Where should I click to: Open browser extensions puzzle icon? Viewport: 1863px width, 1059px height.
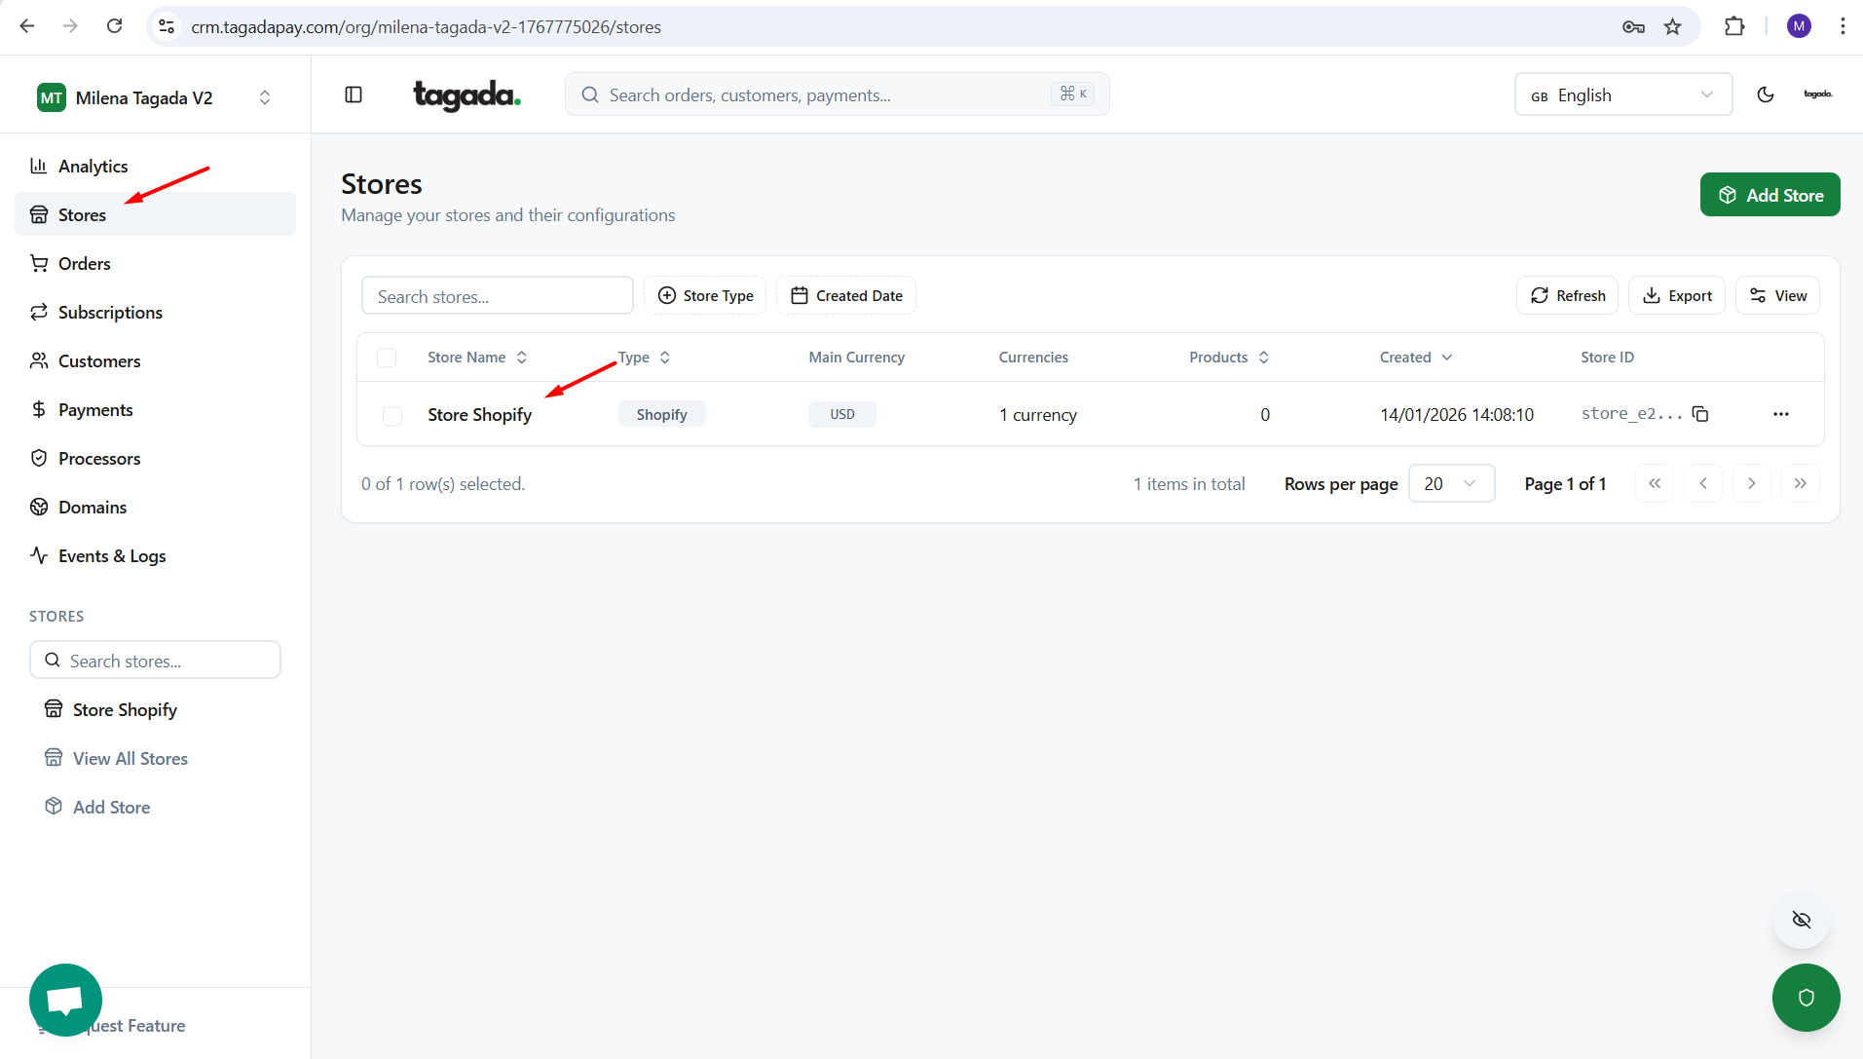point(1733,26)
